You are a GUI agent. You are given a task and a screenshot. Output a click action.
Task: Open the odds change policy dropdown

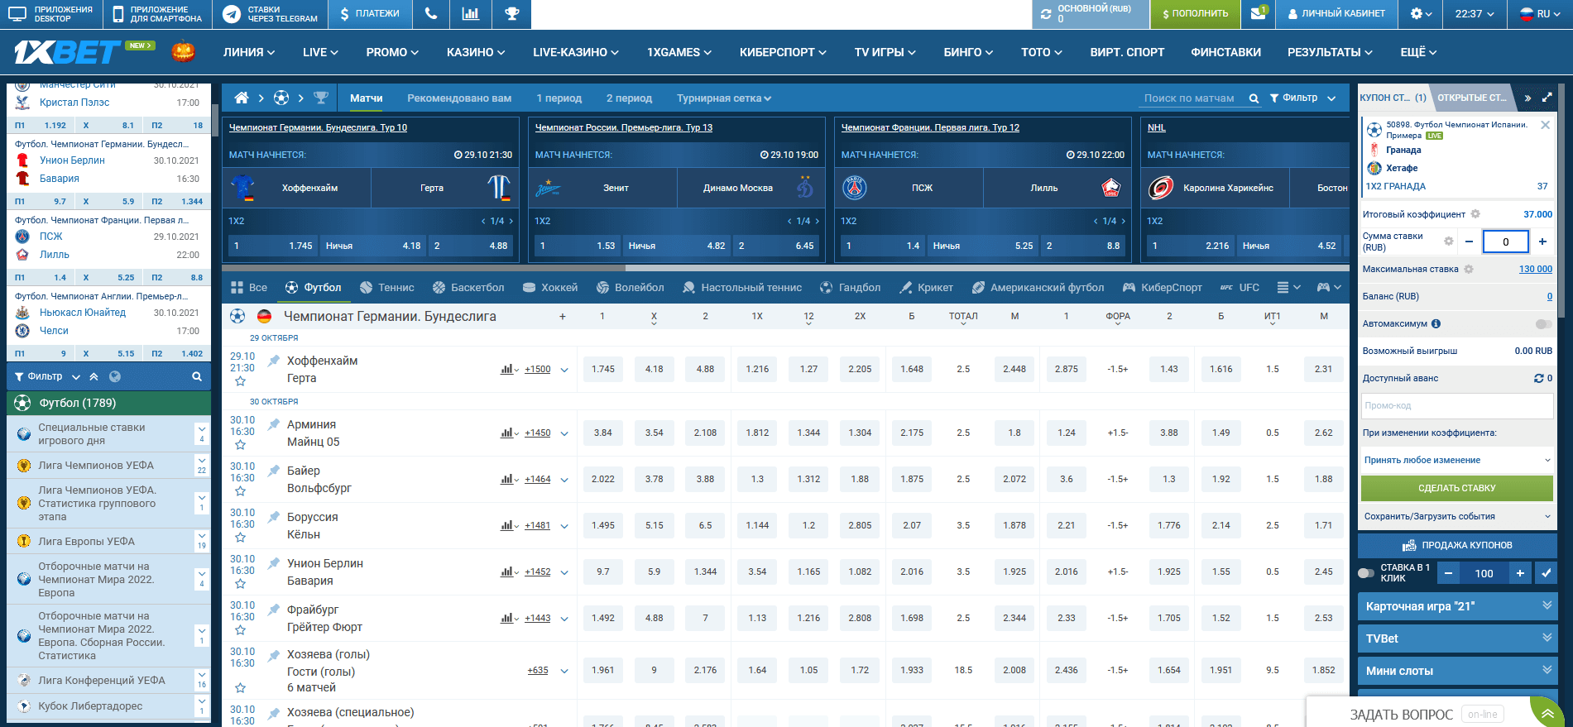coord(1457,460)
